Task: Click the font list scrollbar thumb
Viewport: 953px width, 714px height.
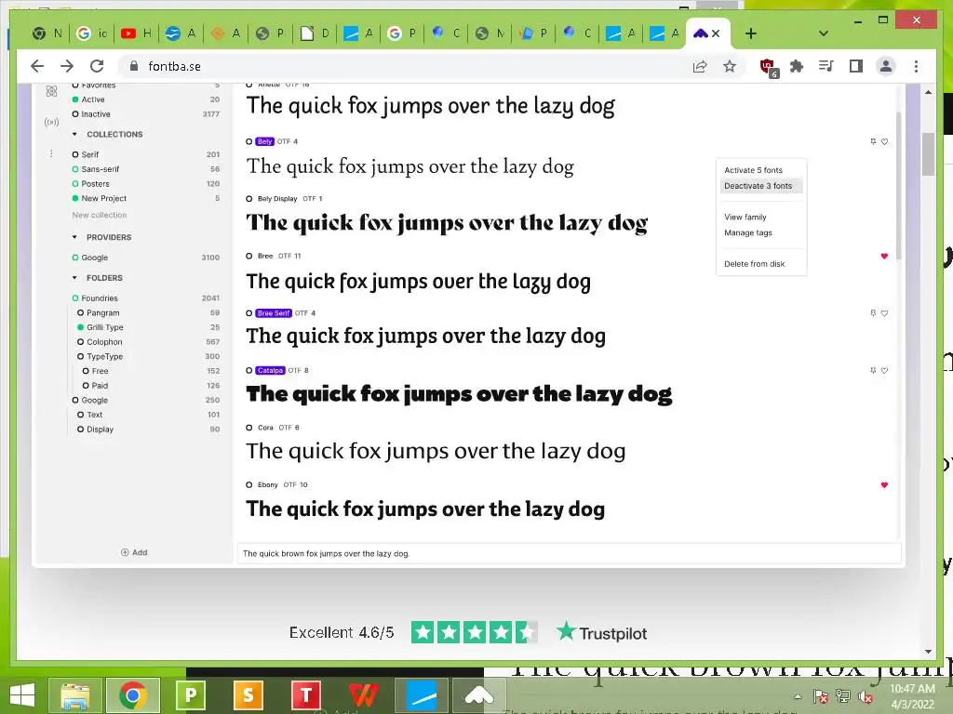Action: point(898,185)
